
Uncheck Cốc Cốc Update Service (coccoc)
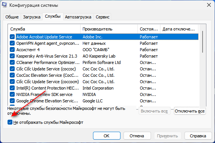pos(12,69)
